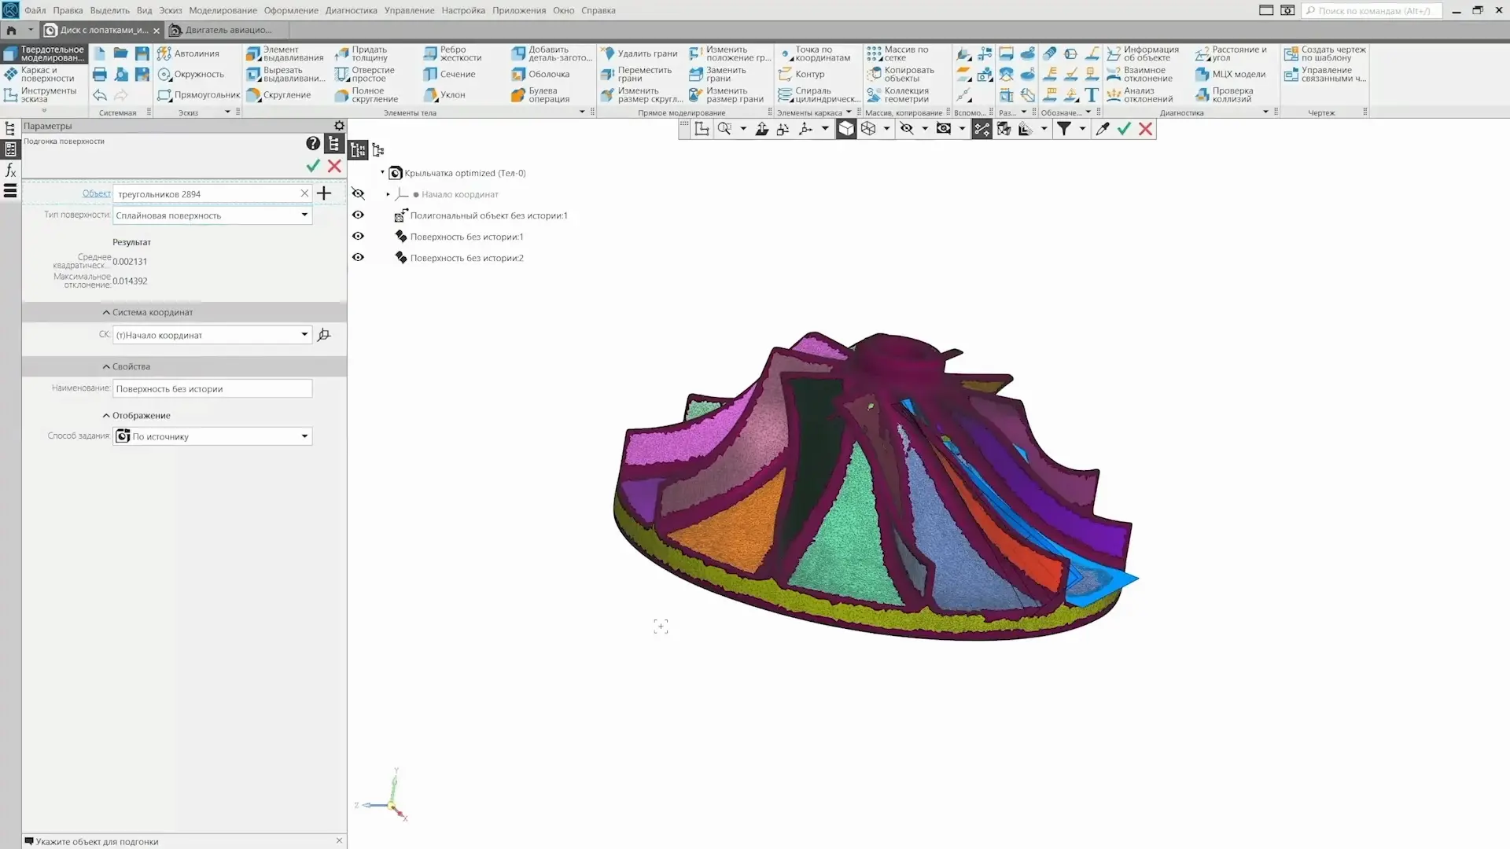The width and height of the screenshot is (1510, 849).
Task: Hide Полигональный объект без истории:1
Action: point(358,215)
